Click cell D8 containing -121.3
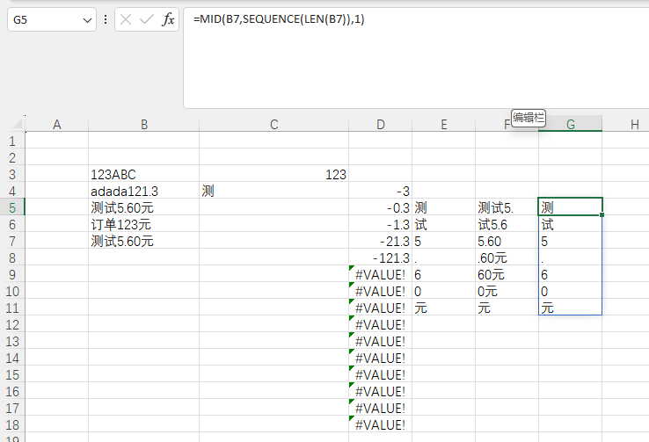This screenshot has height=442, width=649. tap(381, 258)
